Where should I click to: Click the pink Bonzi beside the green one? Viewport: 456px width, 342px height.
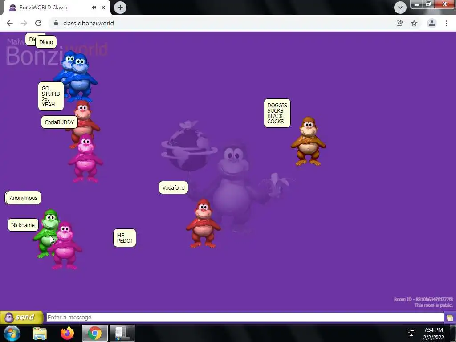tap(65, 246)
